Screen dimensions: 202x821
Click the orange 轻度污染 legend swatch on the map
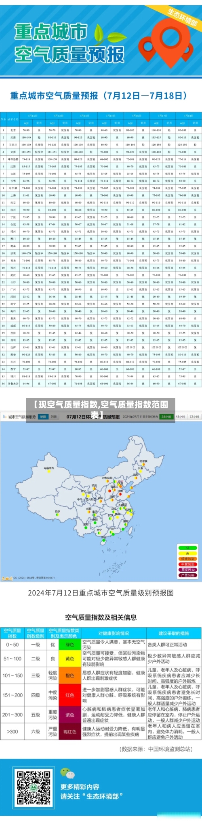coord(187,559)
